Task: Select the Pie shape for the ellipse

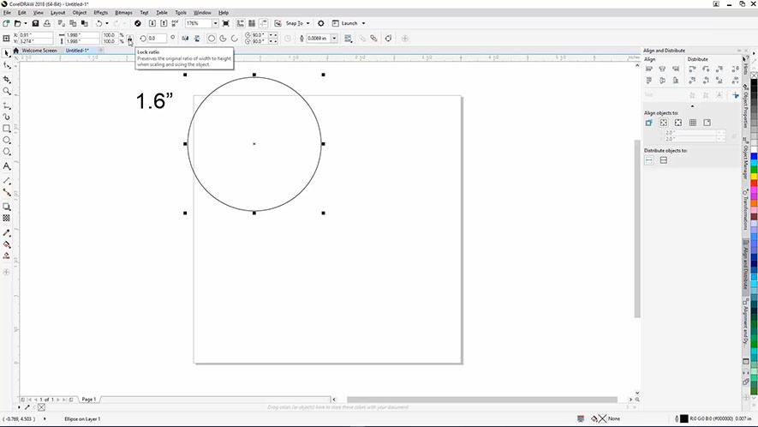Action: point(223,38)
